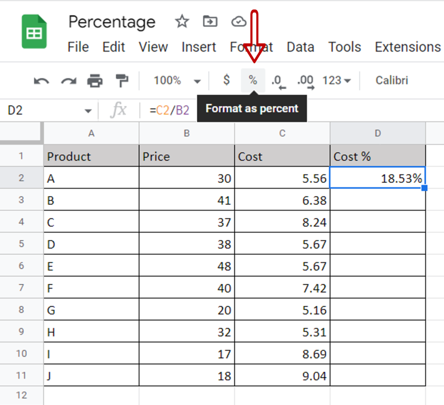This screenshot has height=405, width=444.
Task: Click the Decrease decimal places icon
Action: 277,80
